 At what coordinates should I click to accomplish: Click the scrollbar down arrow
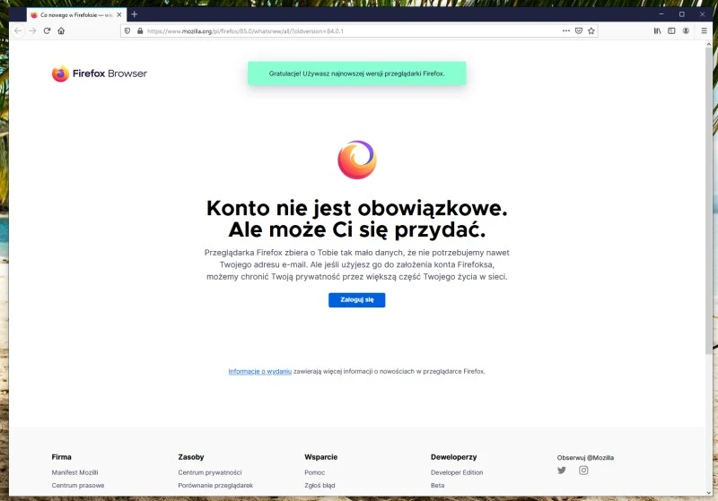click(709, 492)
